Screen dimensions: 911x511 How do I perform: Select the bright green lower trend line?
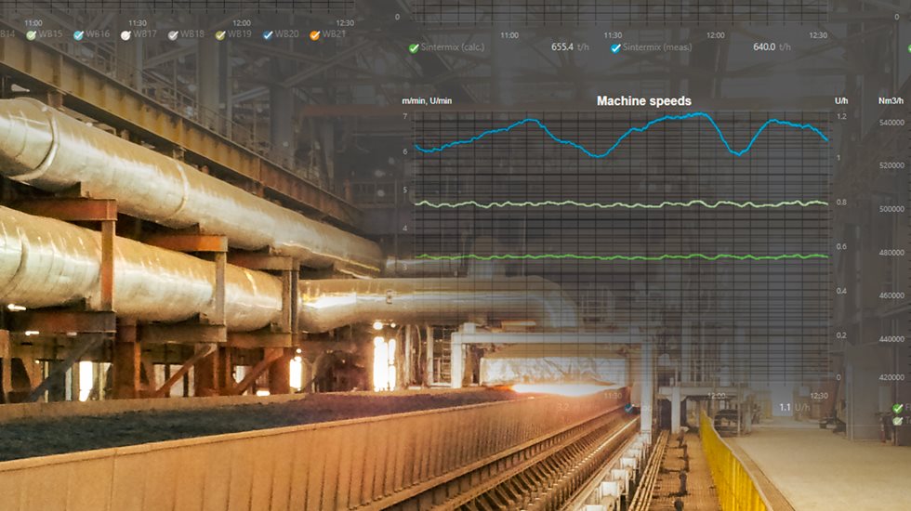[558, 256]
